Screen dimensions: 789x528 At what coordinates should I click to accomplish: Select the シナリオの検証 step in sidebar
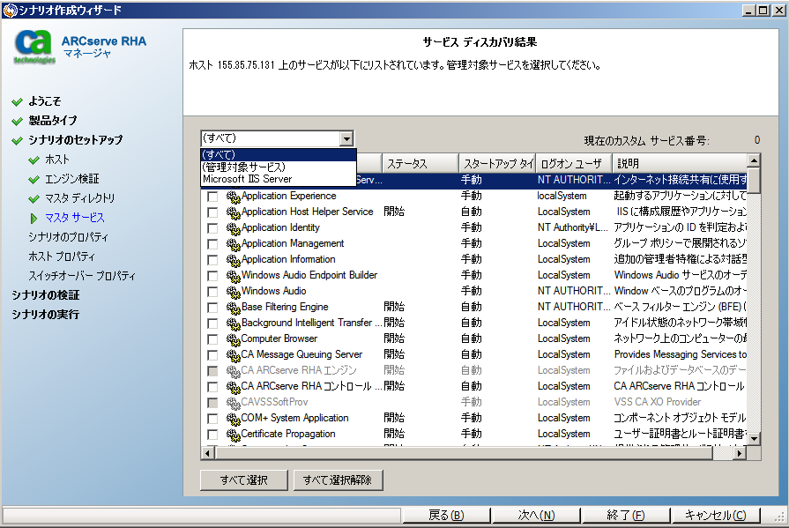[55, 295]
